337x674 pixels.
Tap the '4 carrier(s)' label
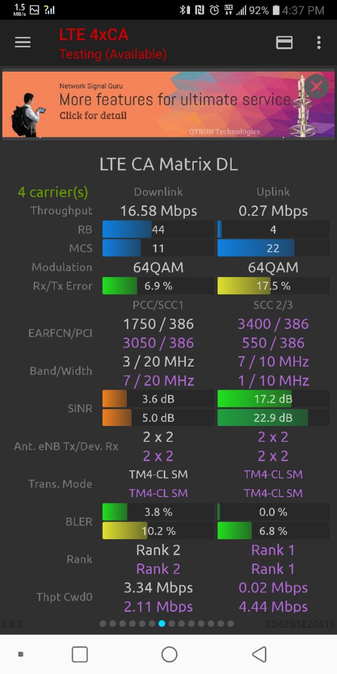53,192
